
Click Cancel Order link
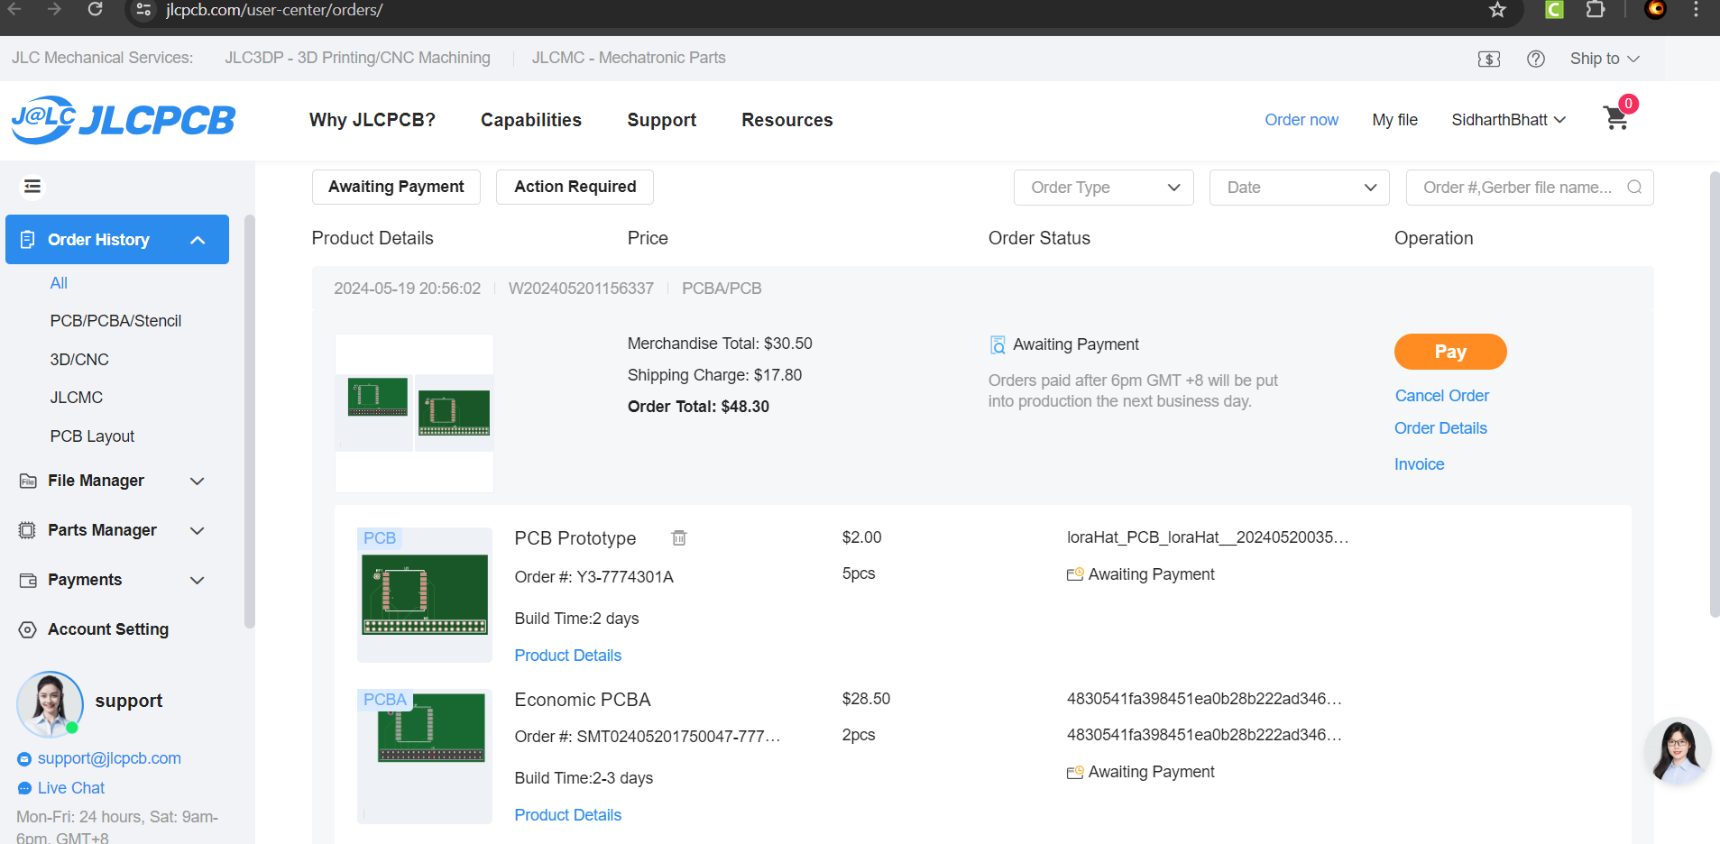pyautogui.click(x=1442, y=396)
